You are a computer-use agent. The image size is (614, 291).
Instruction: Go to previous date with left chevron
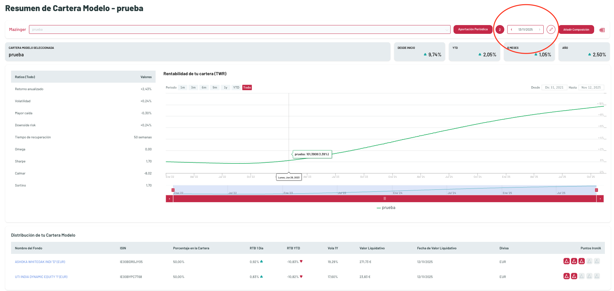coord(511,30)
